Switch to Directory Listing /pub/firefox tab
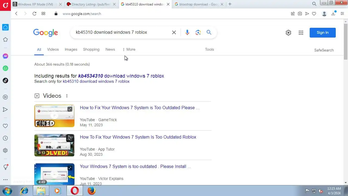The width and height of the screenshot is (348, 196). coord(91,4)
